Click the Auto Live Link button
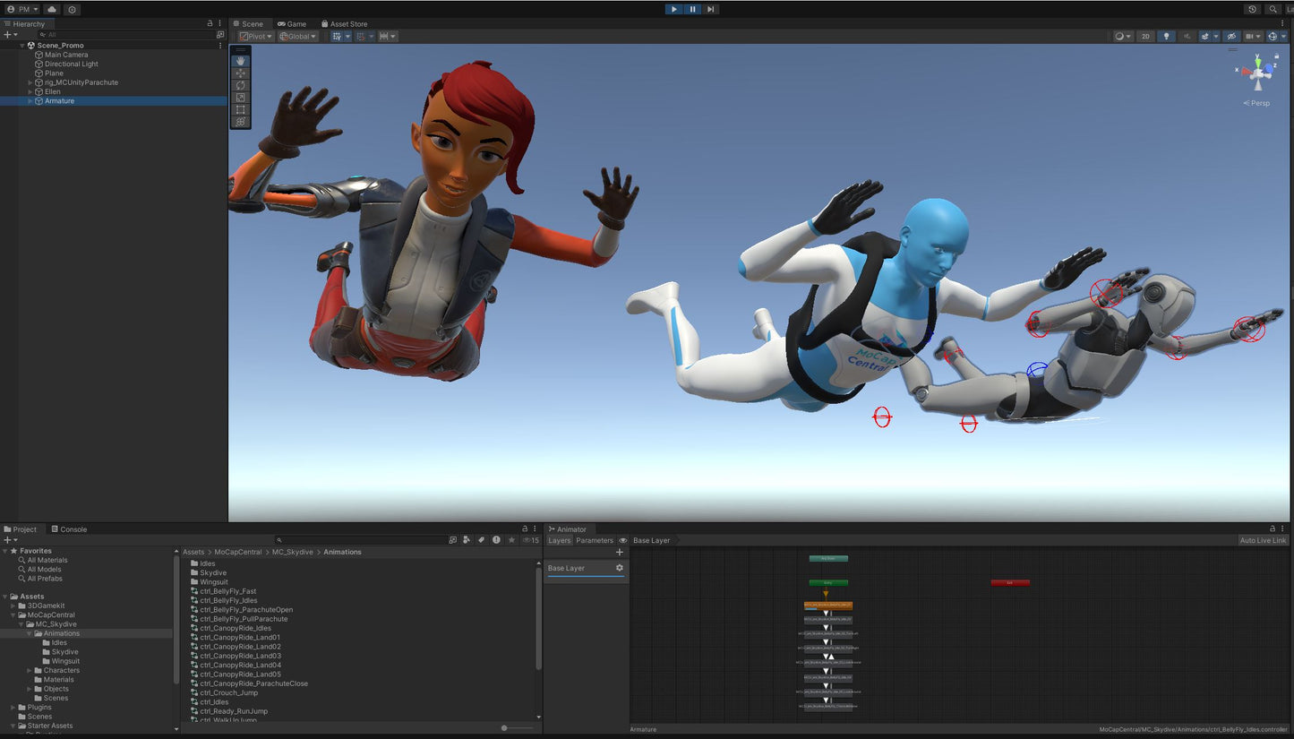 point(1263,540)
